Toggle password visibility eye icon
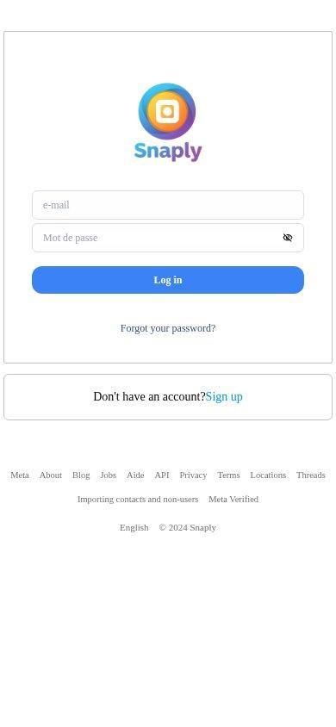 coord(288,238)
